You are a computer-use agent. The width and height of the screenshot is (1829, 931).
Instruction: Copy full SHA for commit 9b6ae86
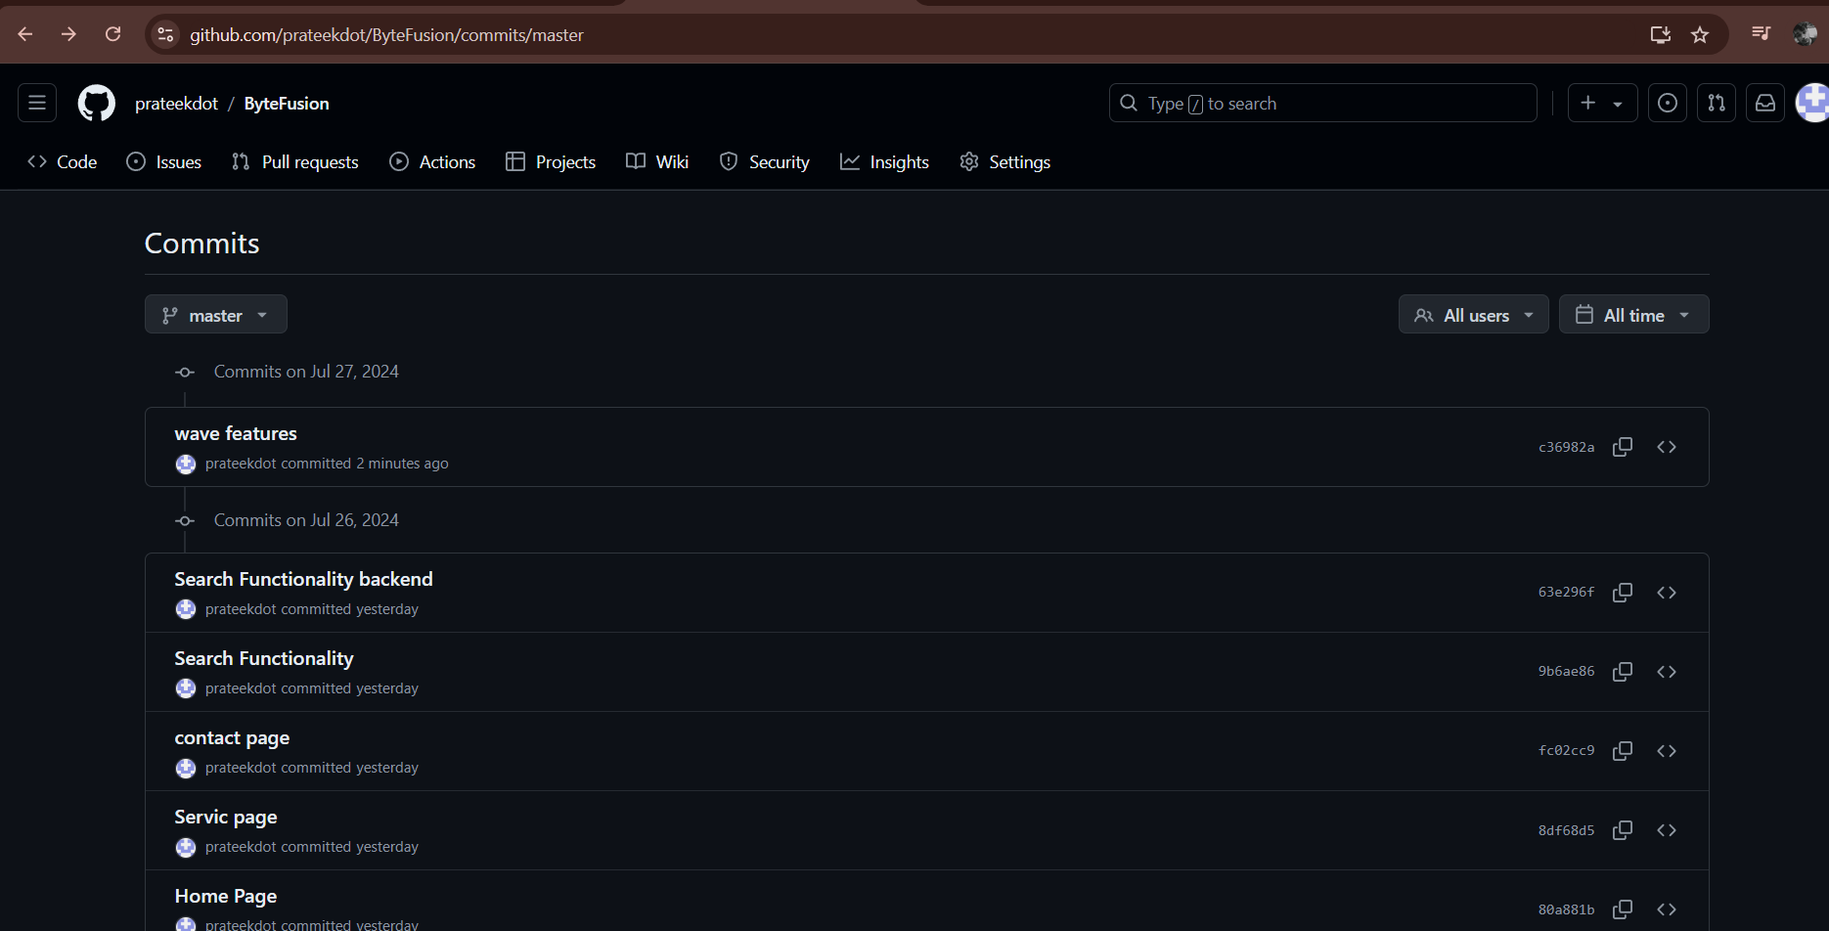pyautogui.click(x=1623, y=672)
